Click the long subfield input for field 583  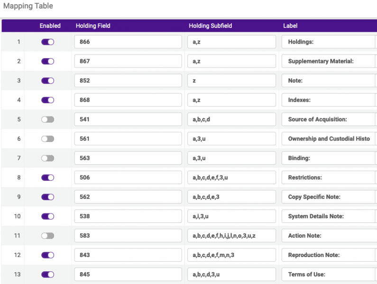point(231,236)
